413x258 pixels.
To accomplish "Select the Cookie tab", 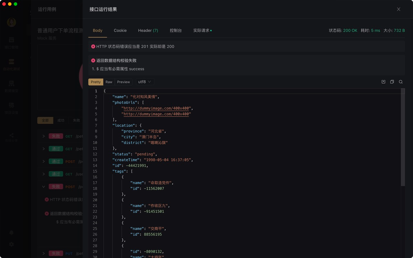I will pos(120,30).
